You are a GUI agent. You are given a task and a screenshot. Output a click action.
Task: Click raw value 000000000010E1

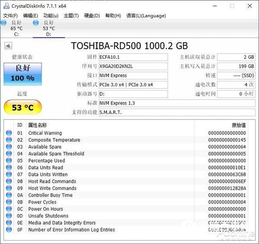click(x=227, y=168)
